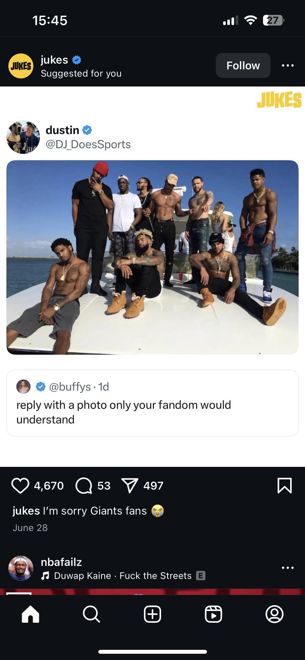Open the Reels tab

214,614
